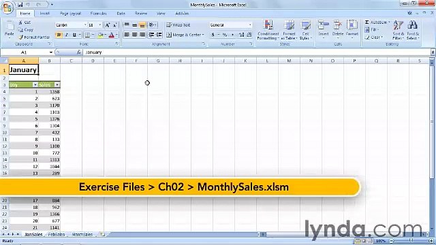This screenshot has width=436, height=245.
Task: Click the Insert Worksheet tab button
Action: 102,234
